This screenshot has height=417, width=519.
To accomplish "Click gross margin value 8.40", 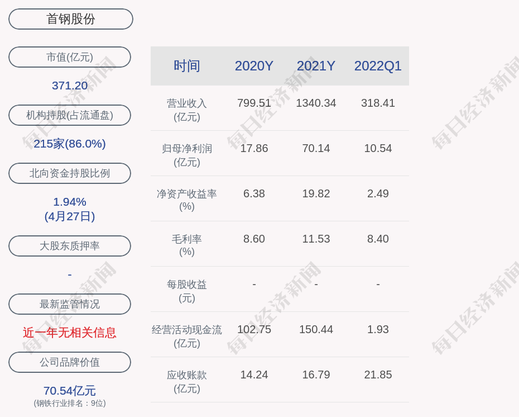I will (378, 239).
